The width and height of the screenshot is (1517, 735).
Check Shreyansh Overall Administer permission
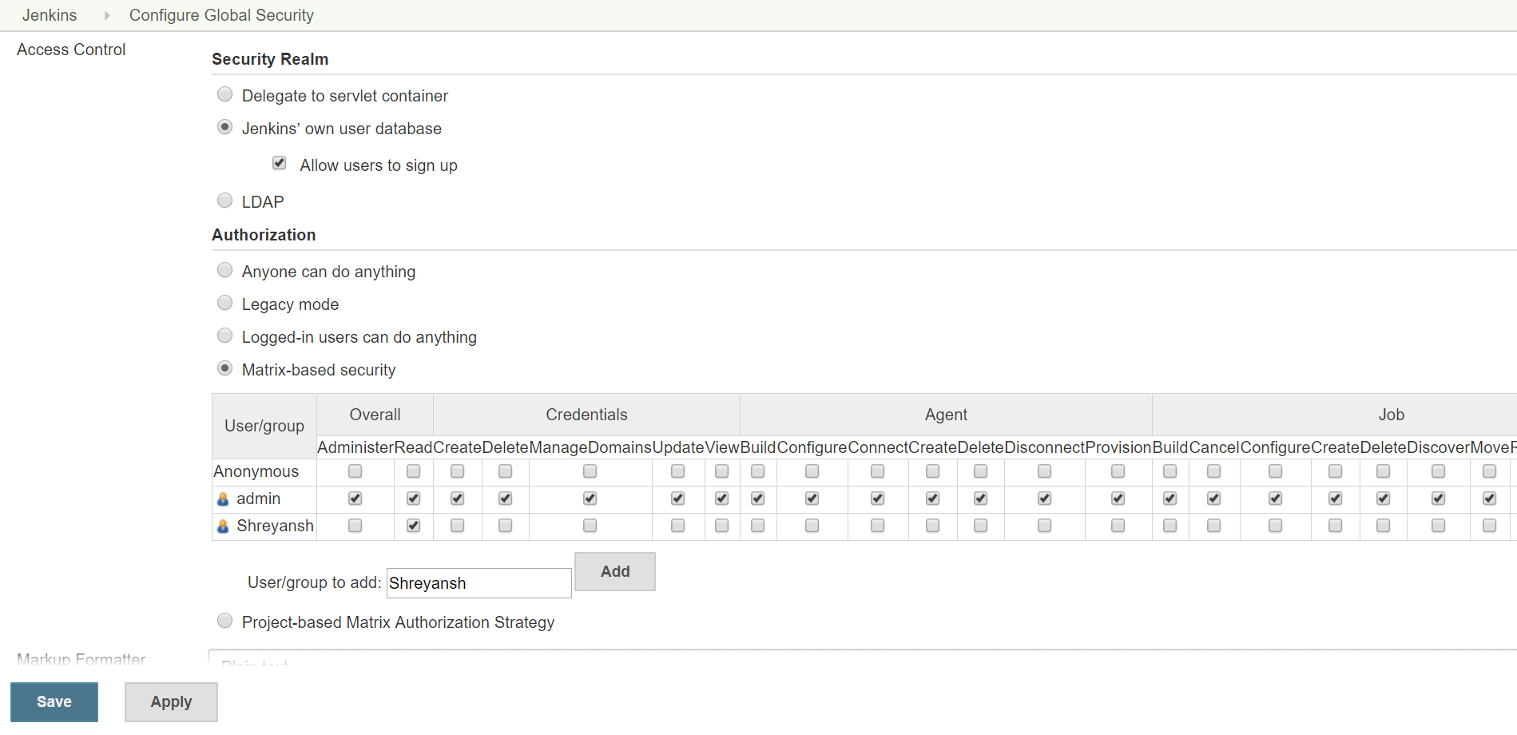point(355,526)
